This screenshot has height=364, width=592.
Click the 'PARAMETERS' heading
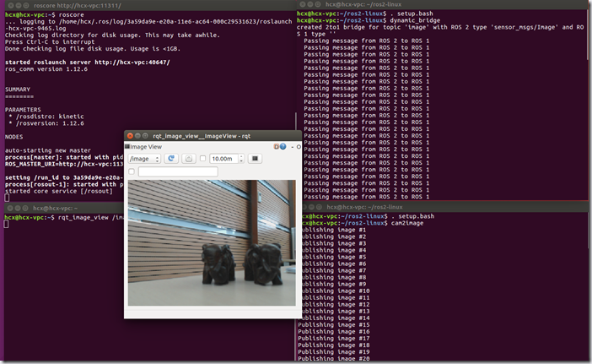[23, 110]
